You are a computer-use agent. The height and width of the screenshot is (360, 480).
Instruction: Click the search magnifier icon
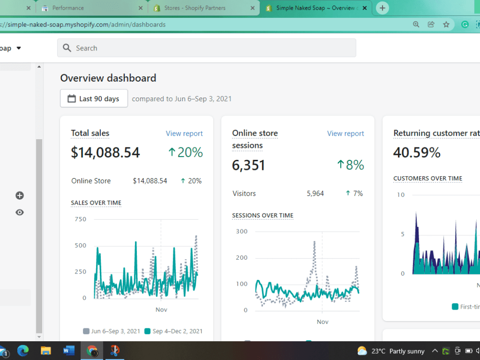click(x=67, y=48)
